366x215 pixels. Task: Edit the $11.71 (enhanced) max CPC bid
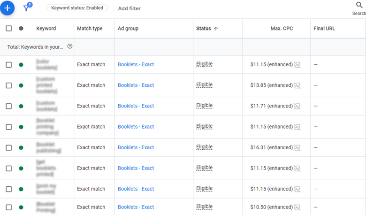272,106
